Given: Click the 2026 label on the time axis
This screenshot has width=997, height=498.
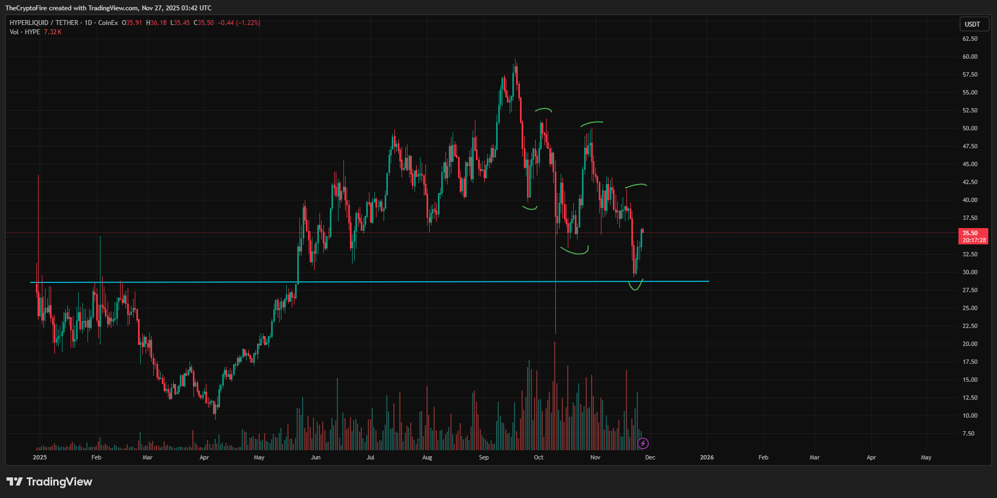Looking at the screenshot, I should 706,457.
